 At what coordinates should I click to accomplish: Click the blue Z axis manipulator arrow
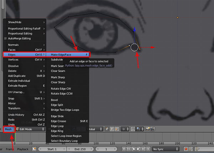coord(134,29)
